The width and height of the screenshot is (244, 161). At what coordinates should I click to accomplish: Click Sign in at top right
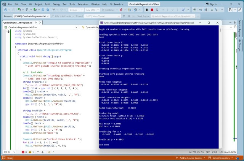pyautogui.click(x=211, y=4)
